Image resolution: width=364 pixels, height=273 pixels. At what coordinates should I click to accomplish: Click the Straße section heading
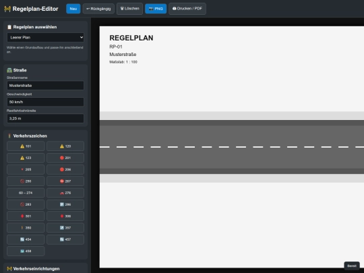tap(17, 70)
